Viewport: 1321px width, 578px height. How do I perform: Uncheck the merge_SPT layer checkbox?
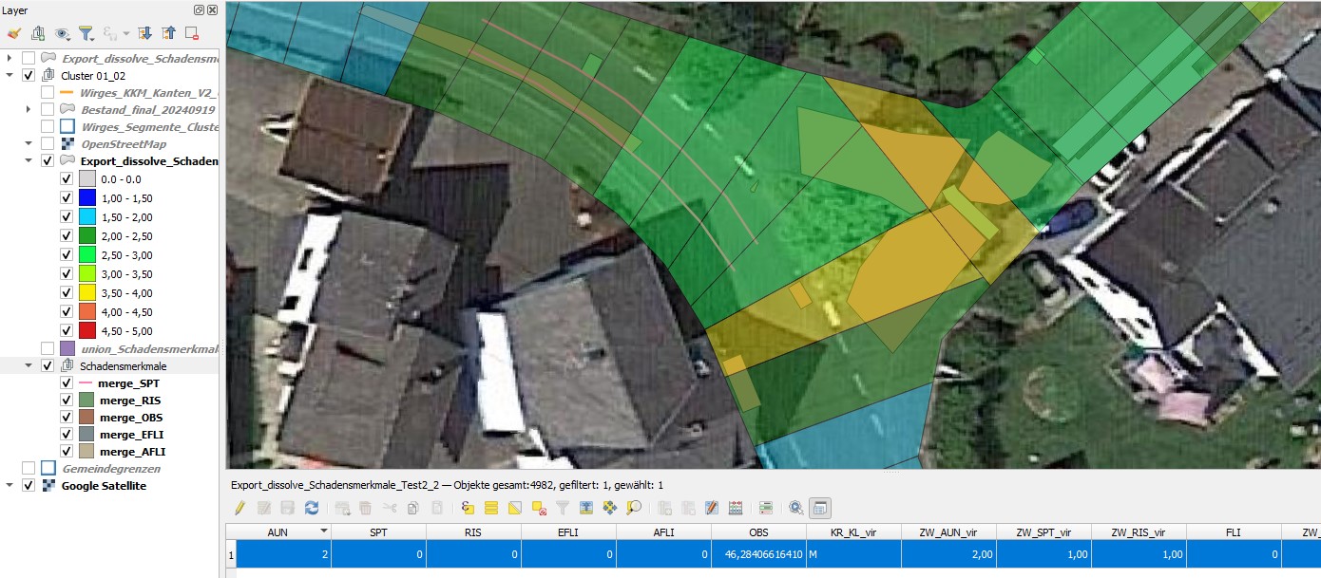click(x=67, y=383)
